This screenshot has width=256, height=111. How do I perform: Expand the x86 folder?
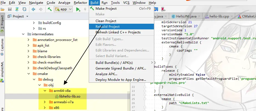[x=45, y=108]
